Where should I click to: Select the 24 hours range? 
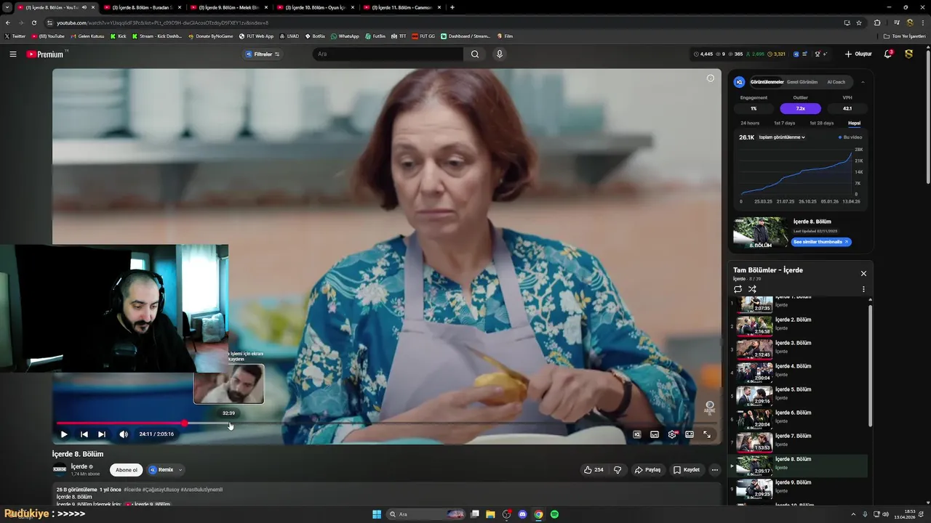[x=750, y=123]
